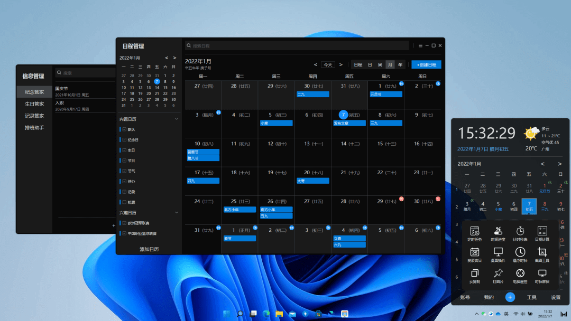Enable the 抢票 calendar checkbox
This screenshot has height=321, width=571.
click(x=124, y=202)
